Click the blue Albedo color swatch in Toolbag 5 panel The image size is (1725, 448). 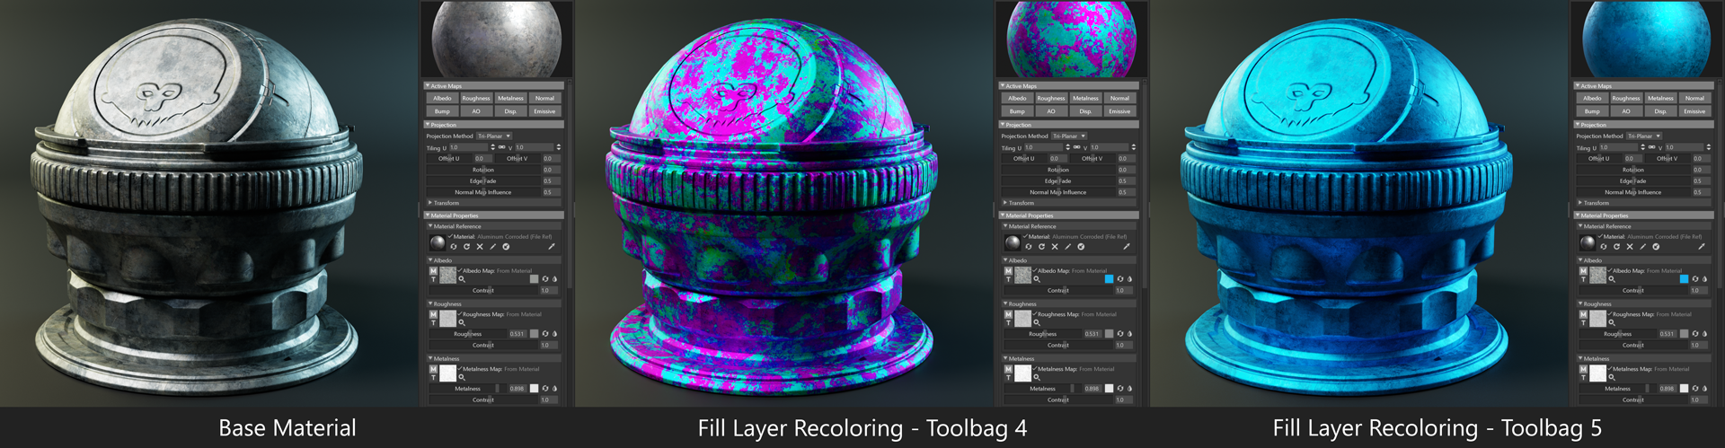1684,279
